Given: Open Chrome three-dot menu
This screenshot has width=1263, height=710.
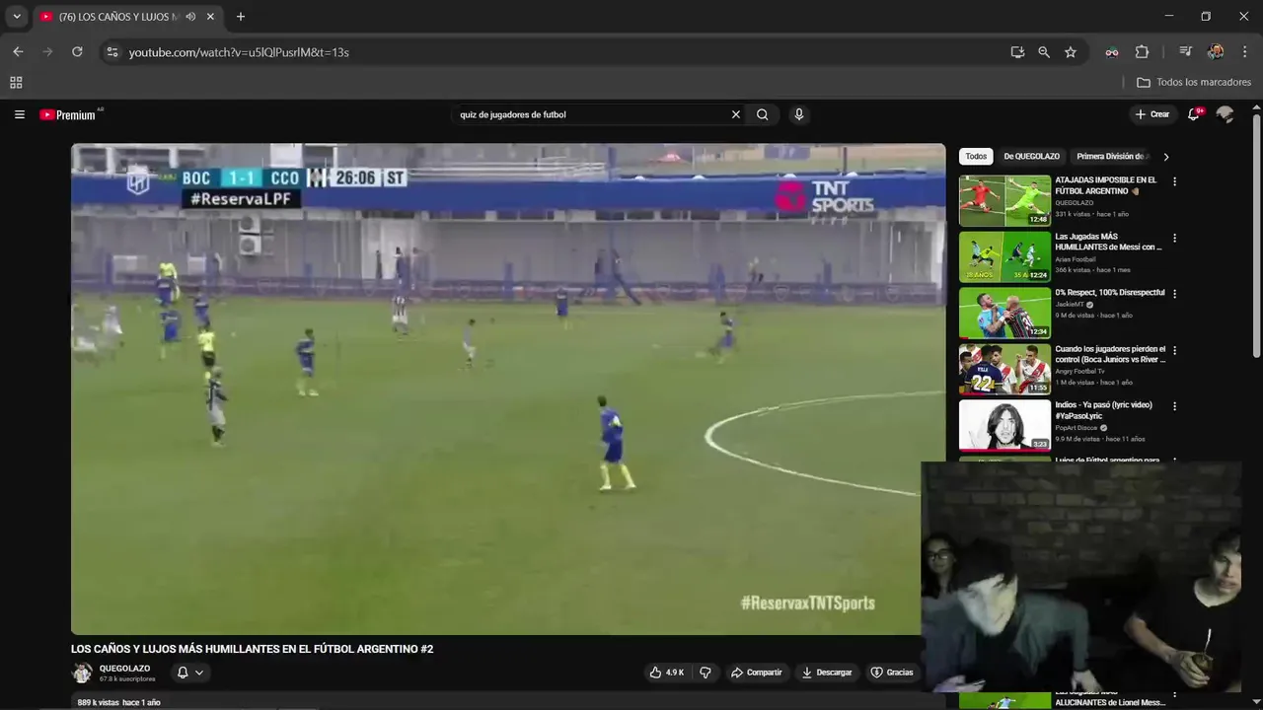Looking at the screenshot, I should (x=1246, y=52).
